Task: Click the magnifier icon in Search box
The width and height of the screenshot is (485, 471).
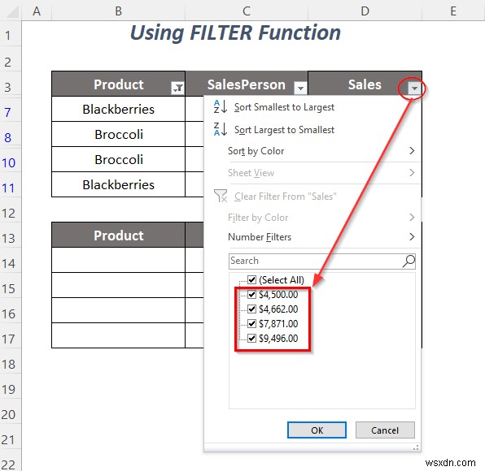Action: pos(409,261)
